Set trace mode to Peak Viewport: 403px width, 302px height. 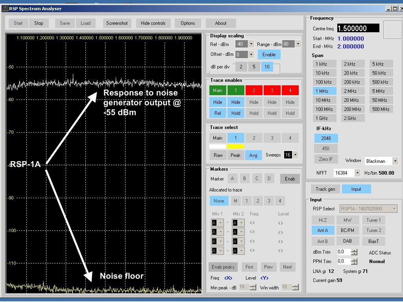(235, 155)
